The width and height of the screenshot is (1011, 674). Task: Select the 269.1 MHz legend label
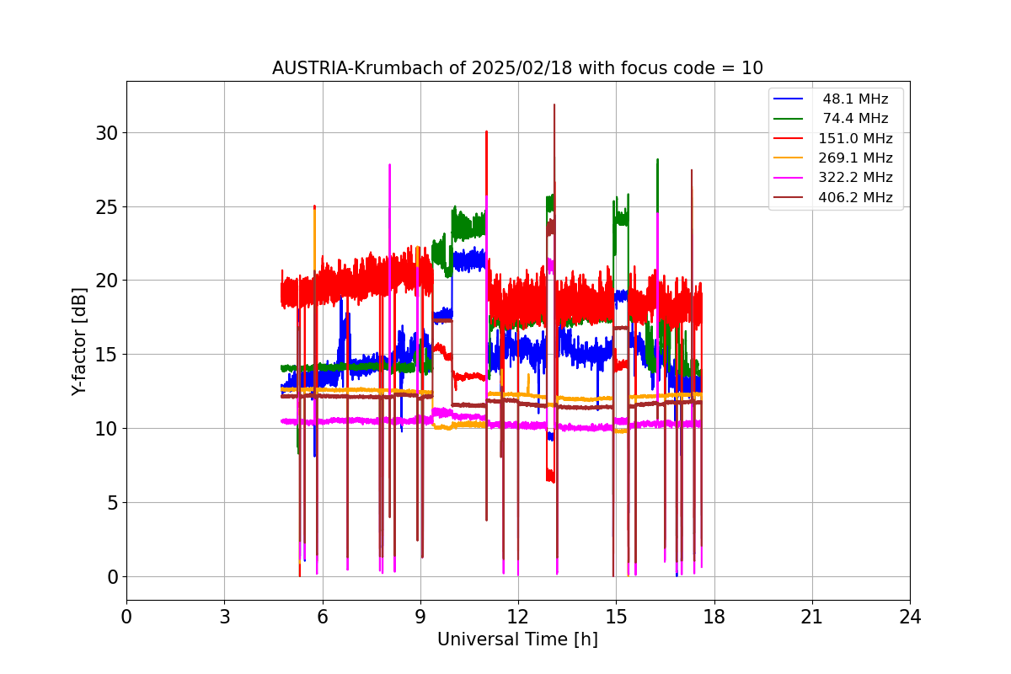tap(855, 158)
